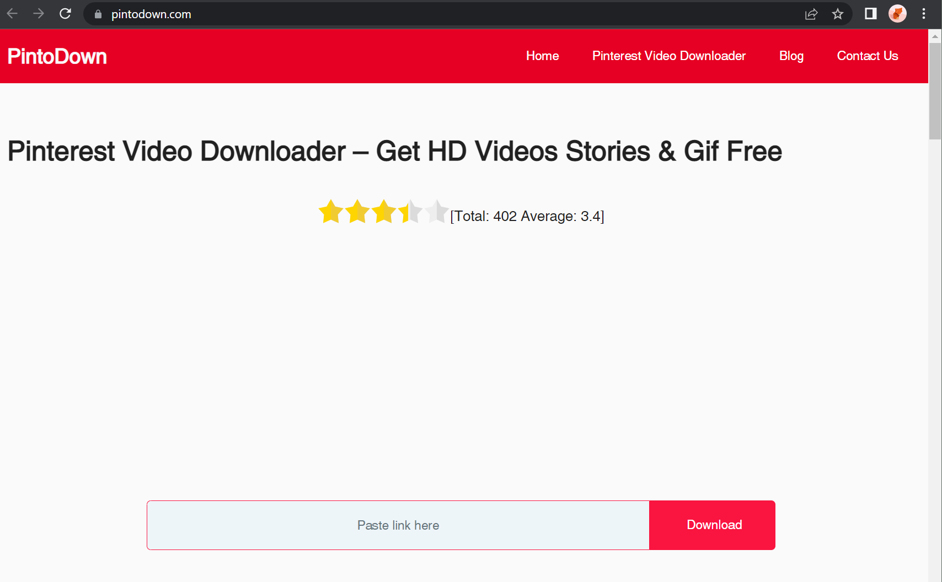942x582 pixels.
Task: Go to the Home menu item
Action: (542, 56)
